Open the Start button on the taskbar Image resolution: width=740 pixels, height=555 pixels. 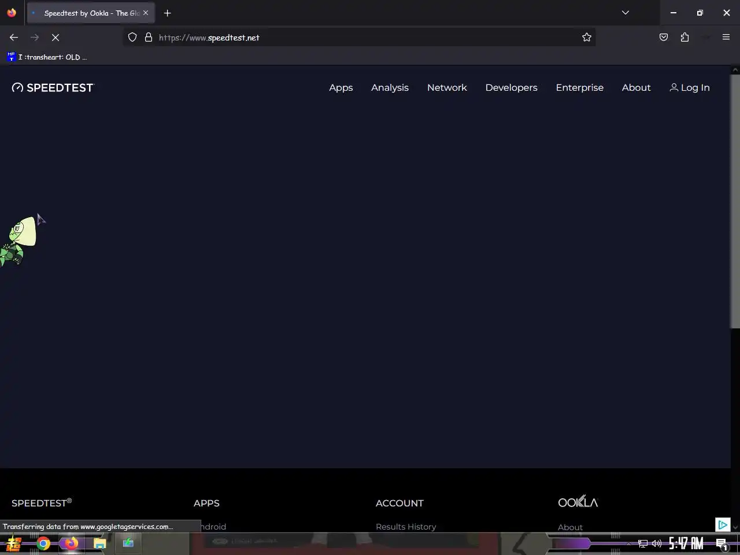coord(14,543)
